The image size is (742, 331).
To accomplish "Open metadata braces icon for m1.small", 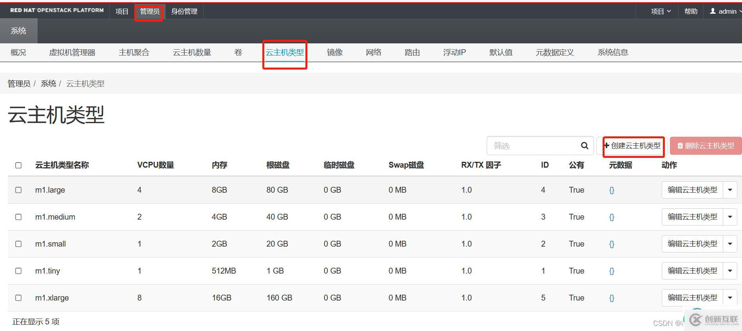I will [612, 244].
